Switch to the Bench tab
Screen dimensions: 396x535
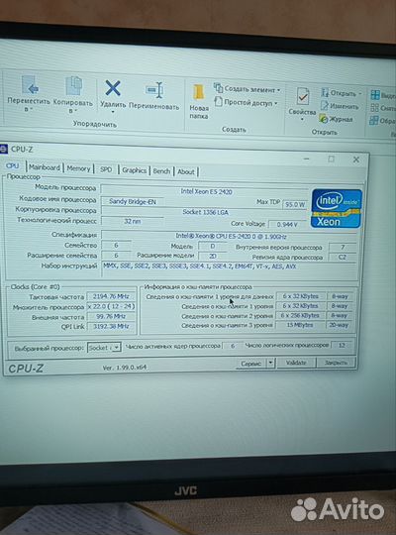[161, 171]
